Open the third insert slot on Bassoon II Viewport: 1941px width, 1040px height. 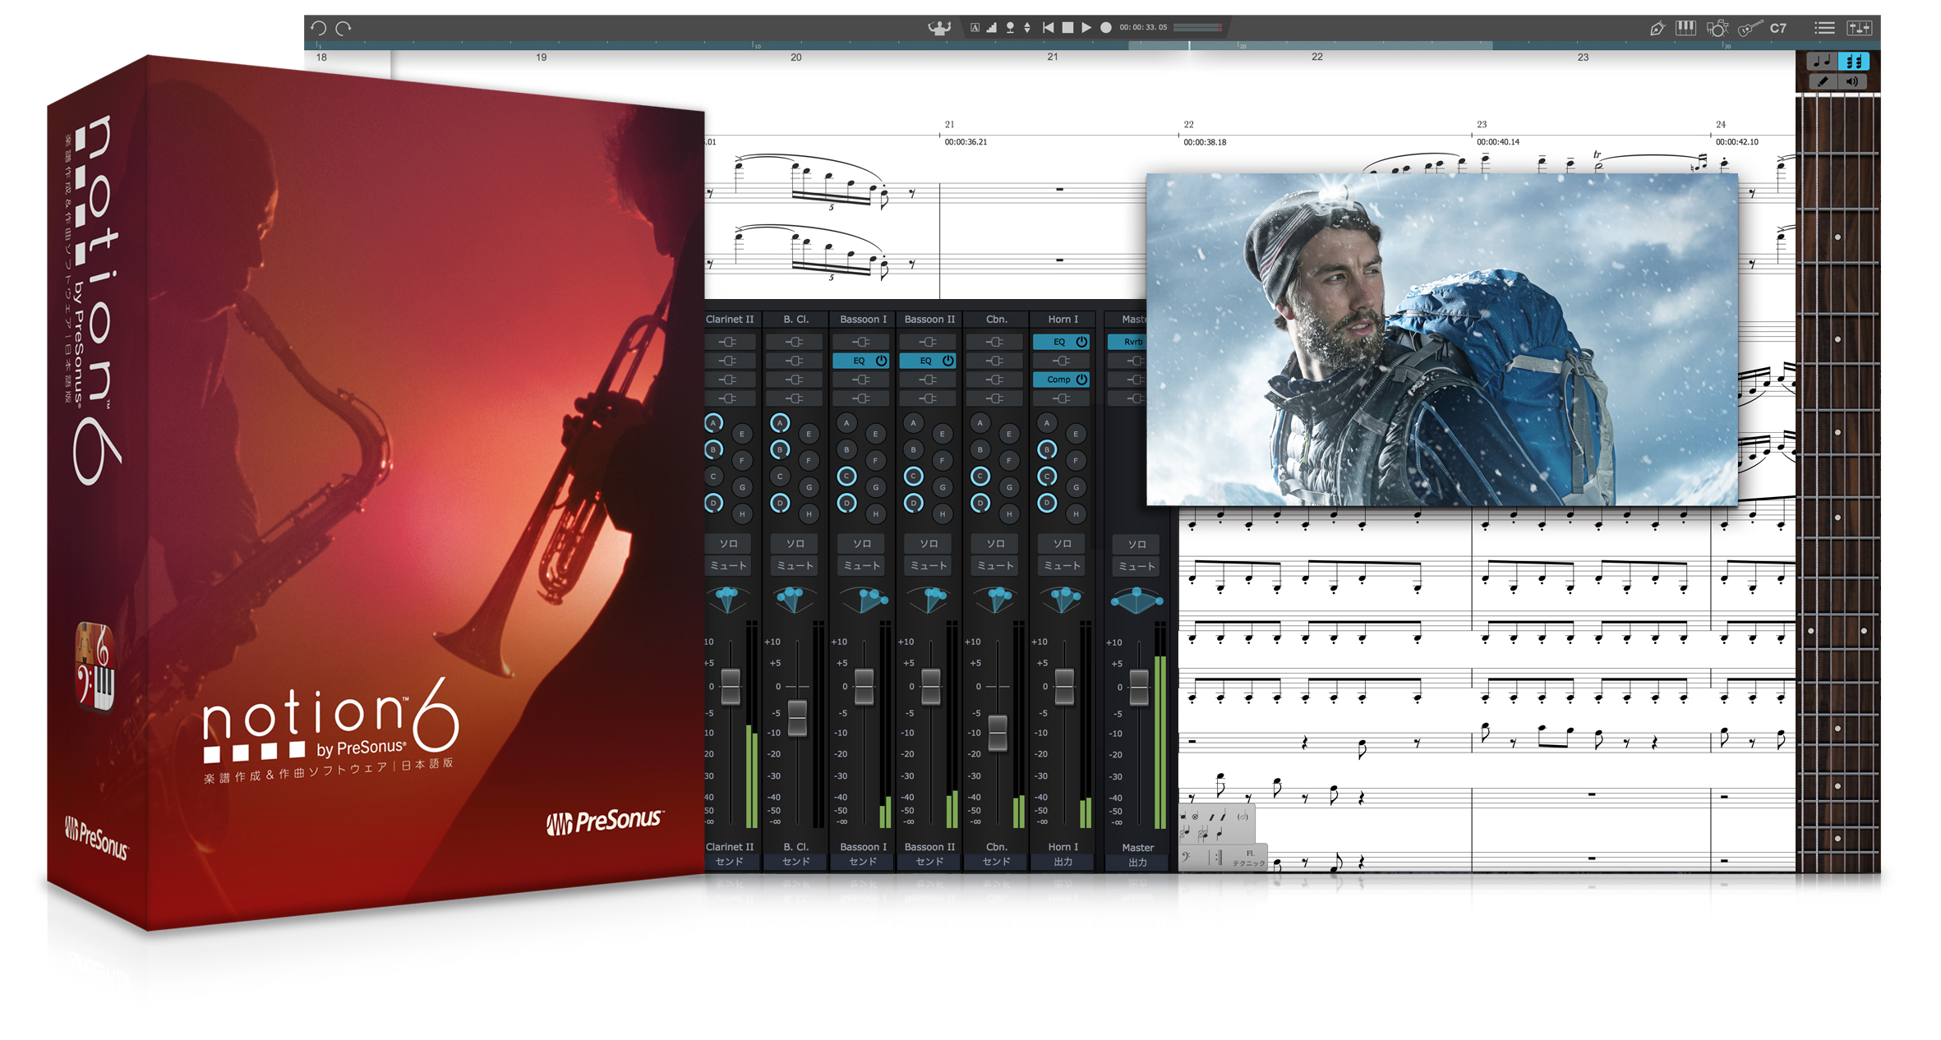(928, 380)
